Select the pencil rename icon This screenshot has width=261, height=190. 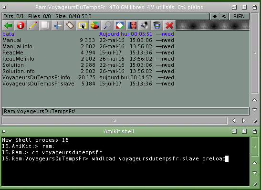pyautogui.click(x=33, y=25)
